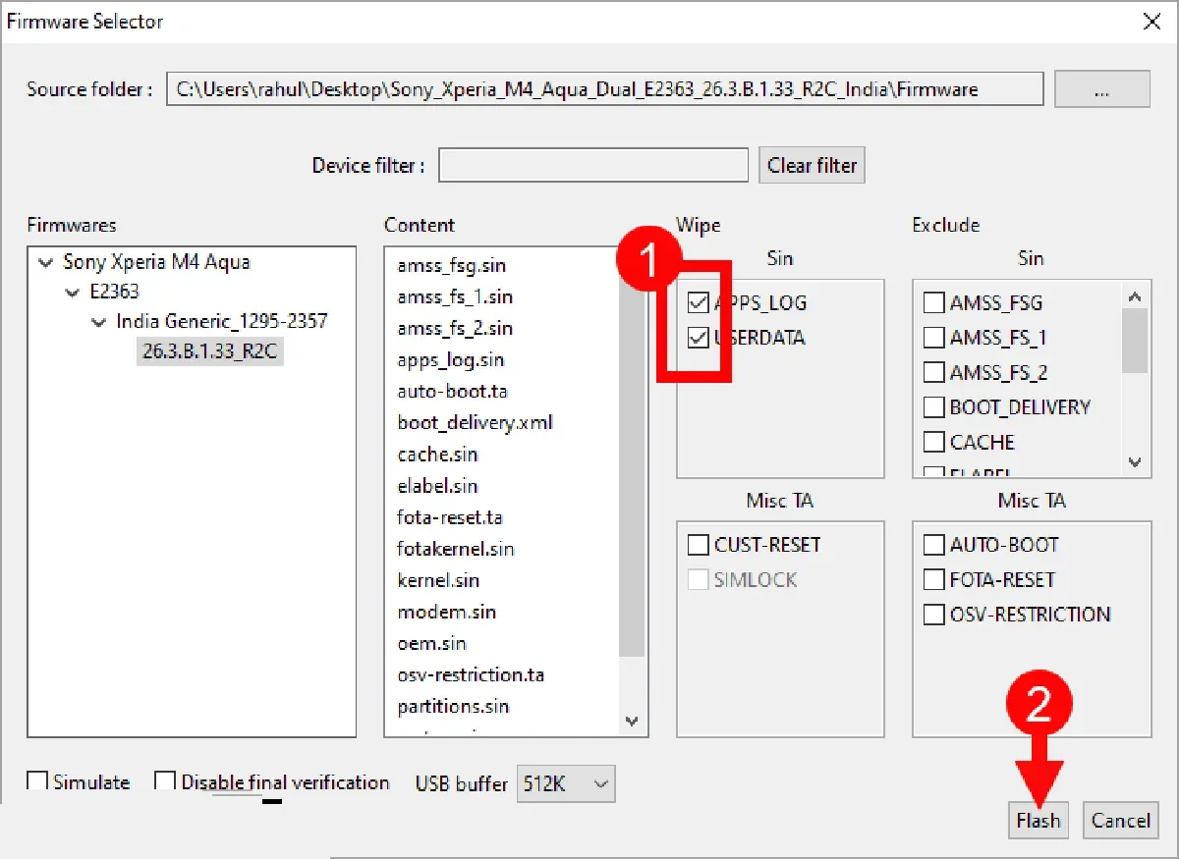Select amss_fs_1.sin in Content list

pyautogui.click(x=455, y=296)
